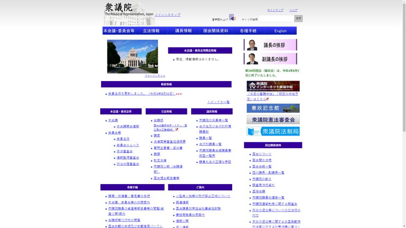Screen dimensions: 406x228
Task: Open the 調達情報 link
Action: (182, 202)
